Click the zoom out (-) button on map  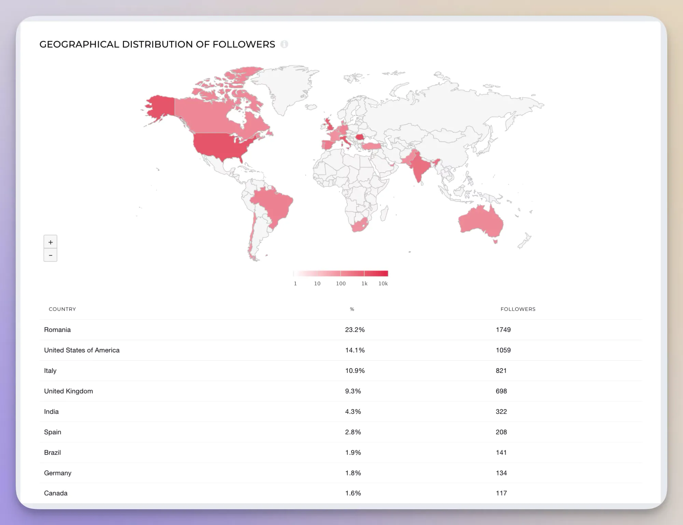[50, 255]
